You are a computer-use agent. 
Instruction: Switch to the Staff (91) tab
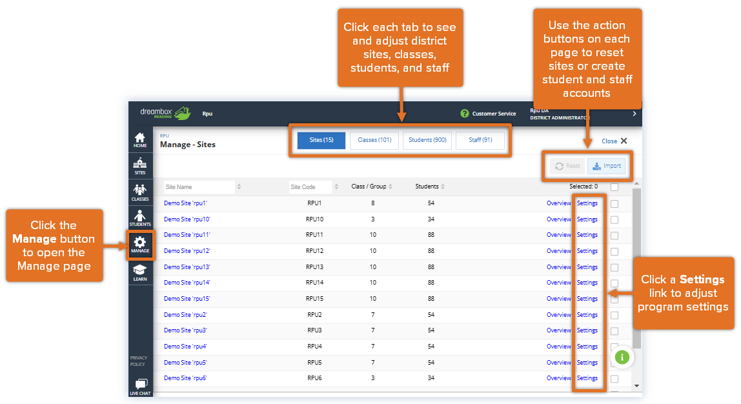coord(480,140)
